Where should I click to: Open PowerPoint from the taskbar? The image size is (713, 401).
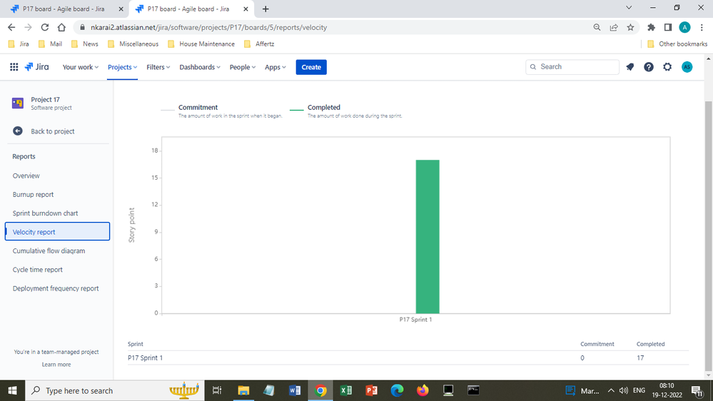[372, 390]
